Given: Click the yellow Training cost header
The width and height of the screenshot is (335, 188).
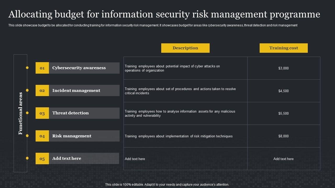Looking at the screenshot, I should 283,48.
